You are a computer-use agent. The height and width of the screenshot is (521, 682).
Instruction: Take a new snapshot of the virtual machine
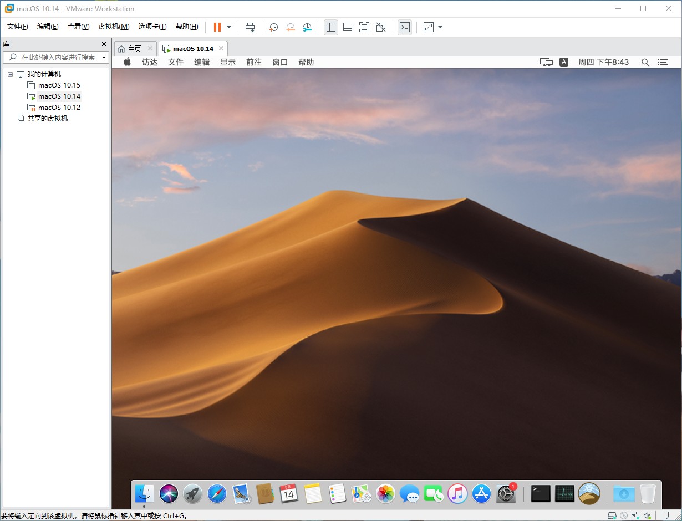273,27
